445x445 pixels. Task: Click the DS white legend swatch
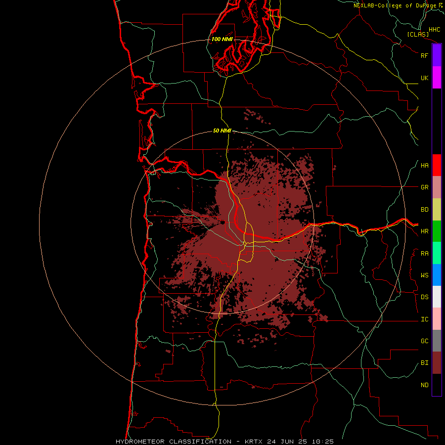pyautogui.click(x=437, y=297)
